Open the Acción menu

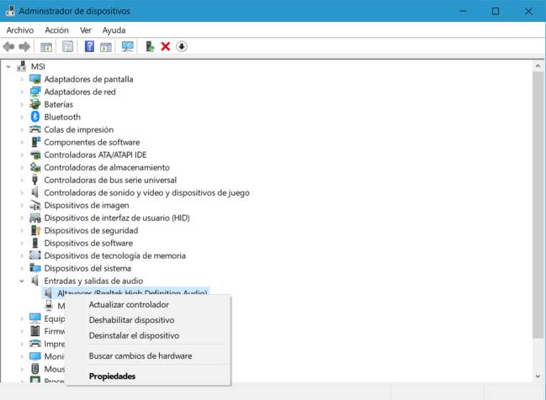click(x=56, y=30)
